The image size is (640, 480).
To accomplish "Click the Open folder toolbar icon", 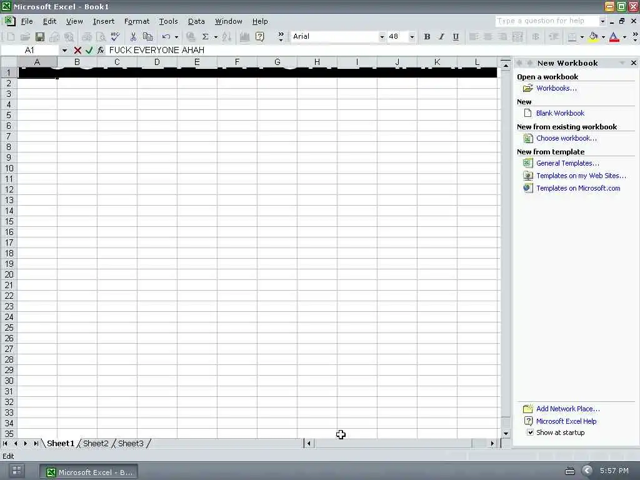I will click(x=25, y=37).
